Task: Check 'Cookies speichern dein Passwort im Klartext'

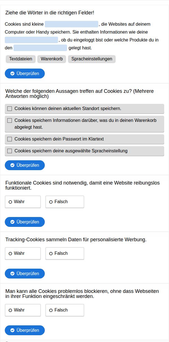Action: (10, 139)
